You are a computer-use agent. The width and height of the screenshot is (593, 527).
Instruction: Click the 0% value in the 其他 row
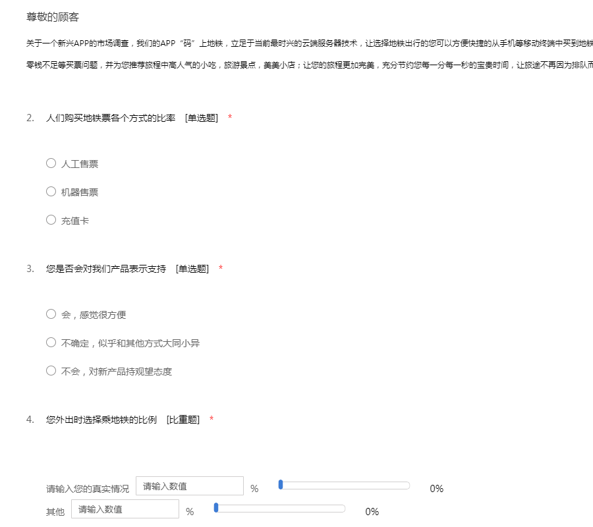(372, 512)
